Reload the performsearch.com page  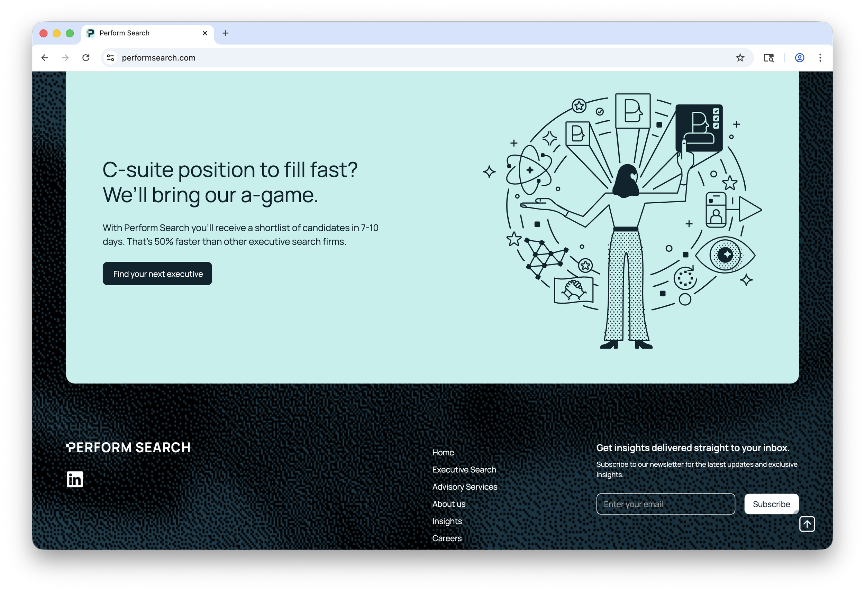click(x=86, y=58)
